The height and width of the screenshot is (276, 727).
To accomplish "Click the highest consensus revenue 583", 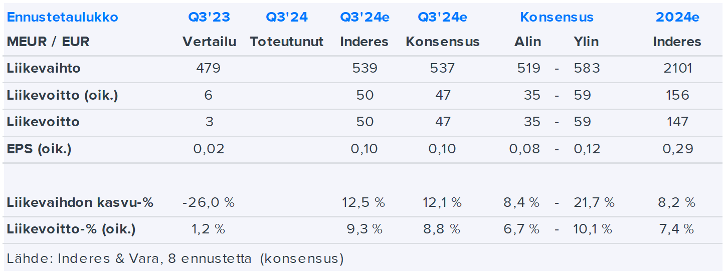I will point(587,68).
